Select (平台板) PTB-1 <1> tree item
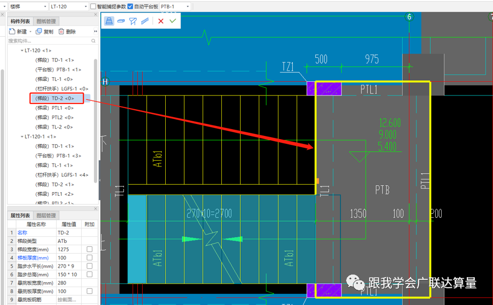This screenshot has height=305, width=493. 58,70
